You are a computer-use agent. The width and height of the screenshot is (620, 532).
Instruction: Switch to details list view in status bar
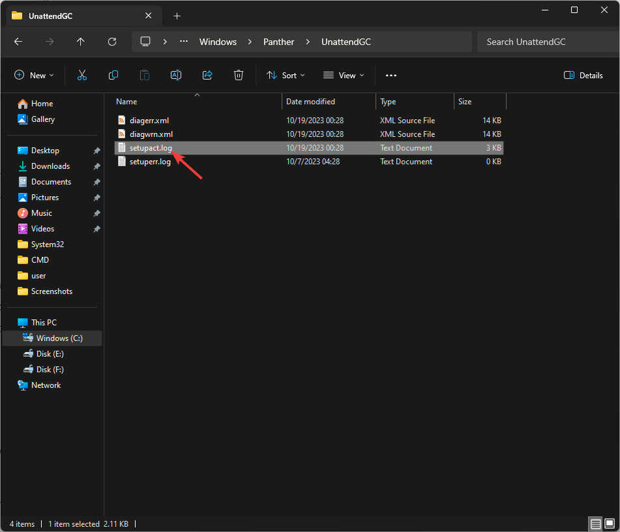coord(595,524)
